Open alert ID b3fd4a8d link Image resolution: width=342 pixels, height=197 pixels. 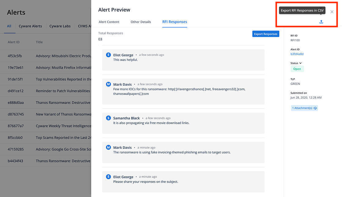click(297, 54)
